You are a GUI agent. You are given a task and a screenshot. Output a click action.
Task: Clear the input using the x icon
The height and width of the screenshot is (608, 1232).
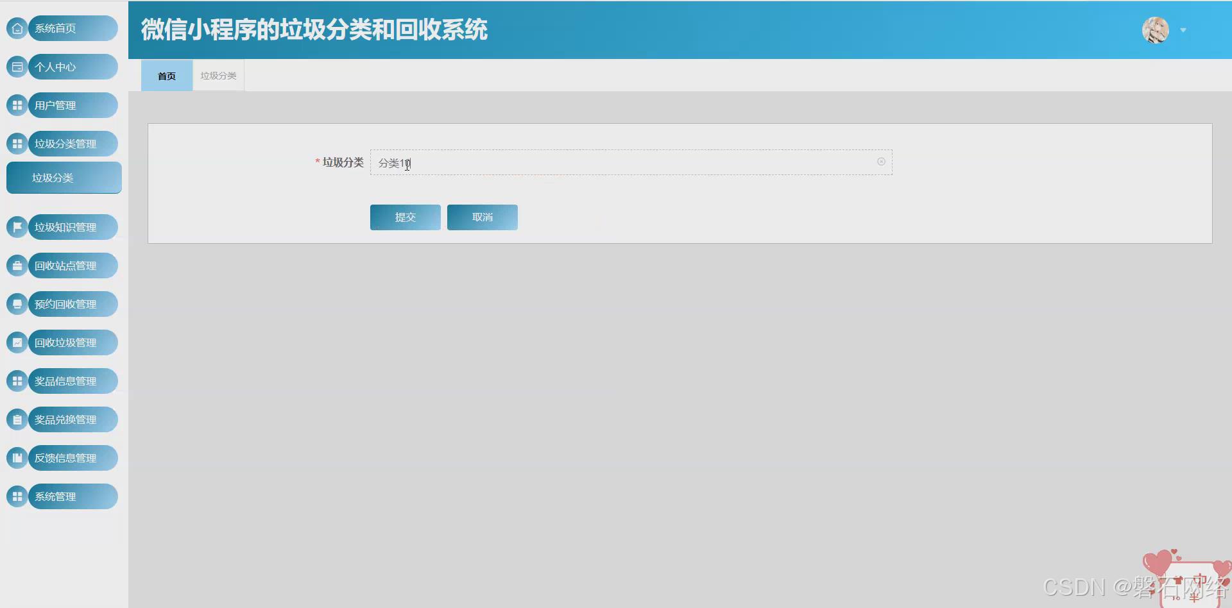(881, 162)
